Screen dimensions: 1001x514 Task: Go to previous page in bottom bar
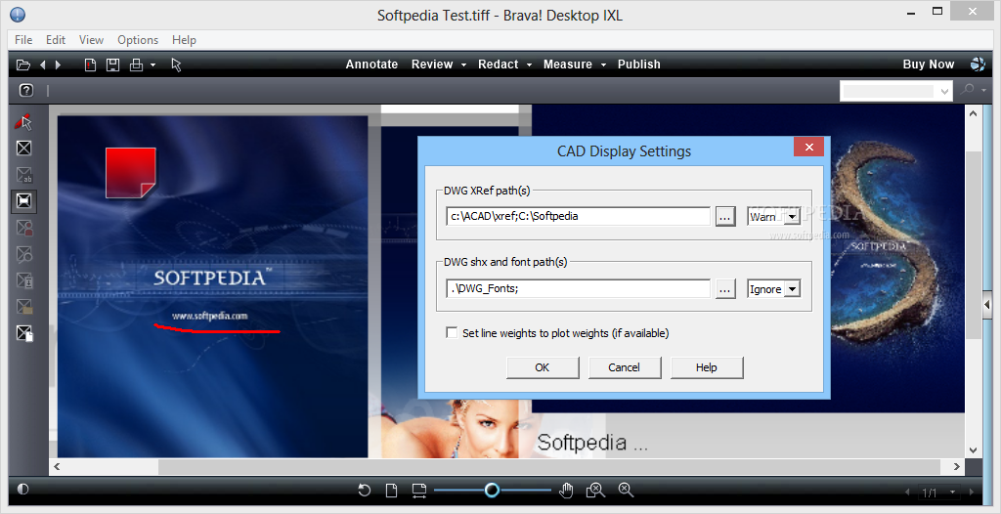pos(908,493)
